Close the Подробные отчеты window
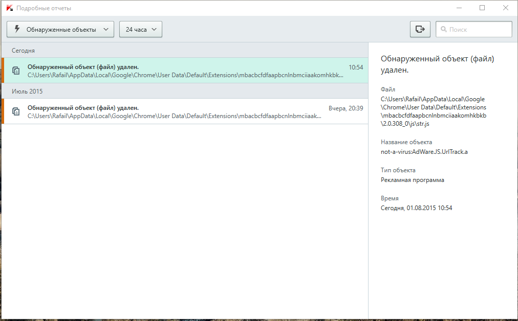This screenshot has width=518, height=321. pos(505,8)
